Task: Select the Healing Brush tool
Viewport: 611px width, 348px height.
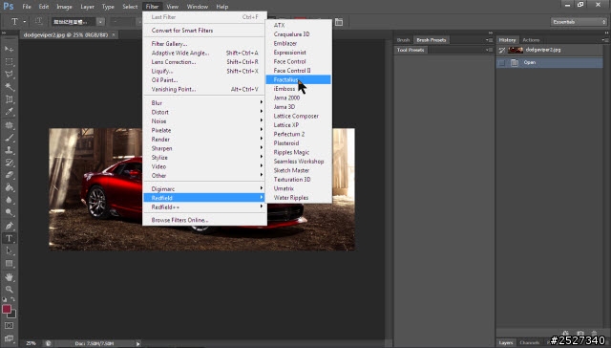Action: [9, 125]
